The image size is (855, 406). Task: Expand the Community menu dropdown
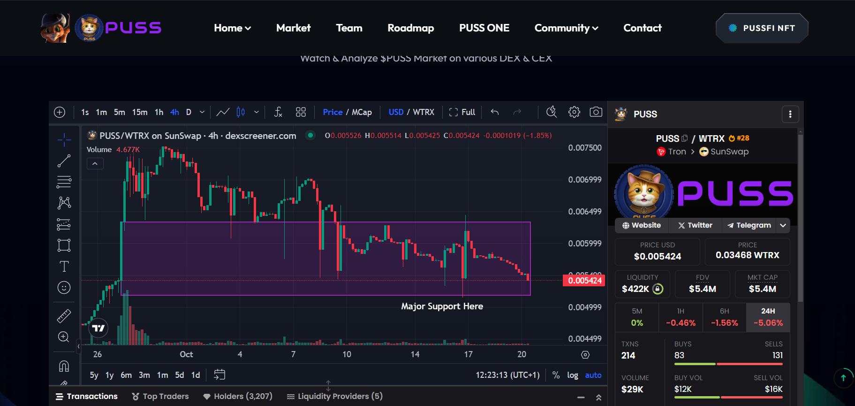(x=567, y=28)
